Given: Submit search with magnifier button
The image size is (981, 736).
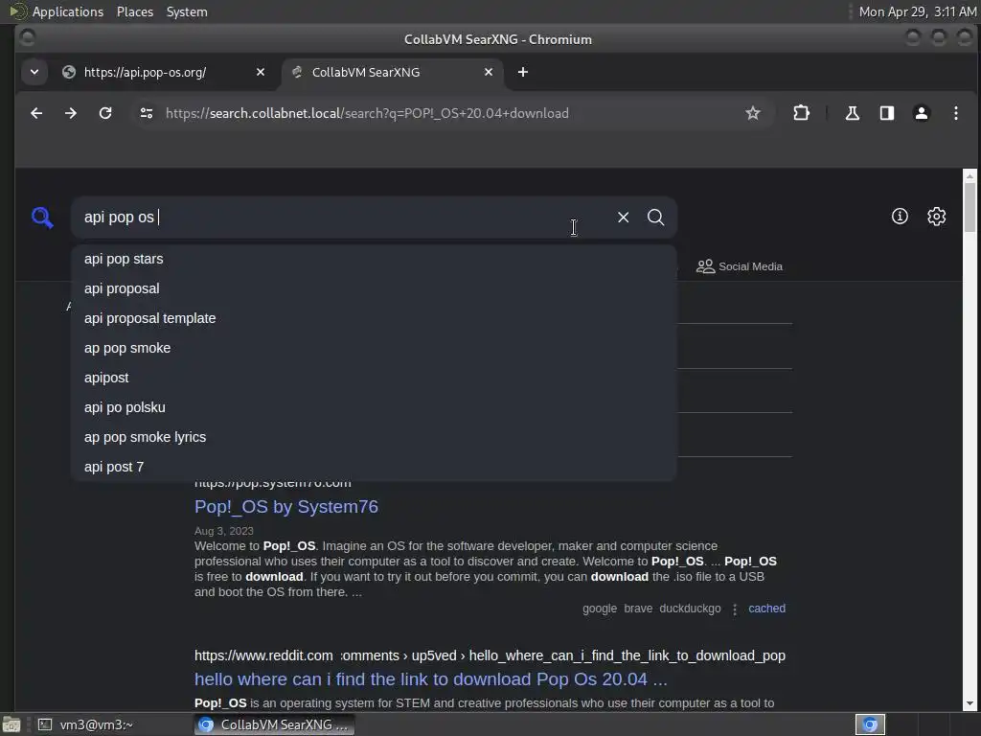Looking at the screenshot, I should [x=655, y=218].
